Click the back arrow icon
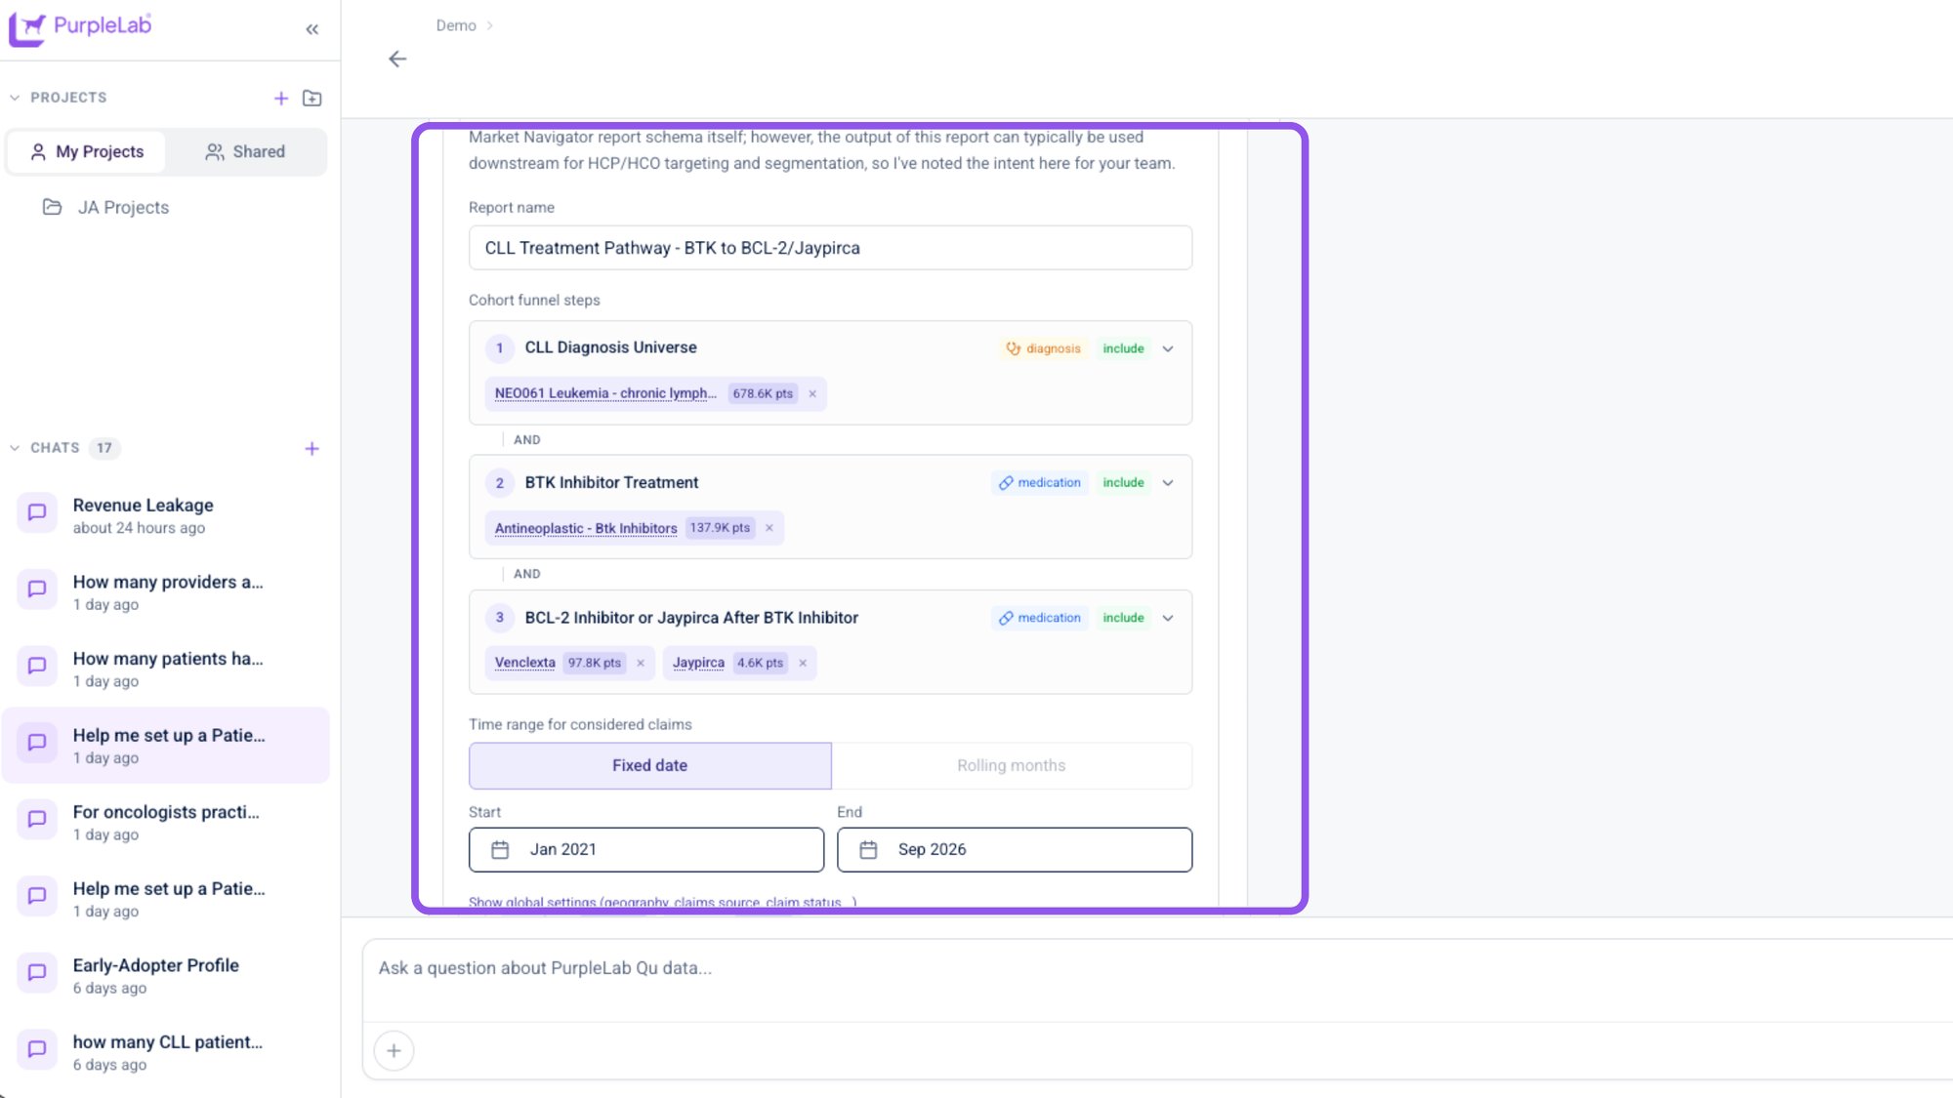Screen dimensions: 1953x1098 click(x=397, y=60)
